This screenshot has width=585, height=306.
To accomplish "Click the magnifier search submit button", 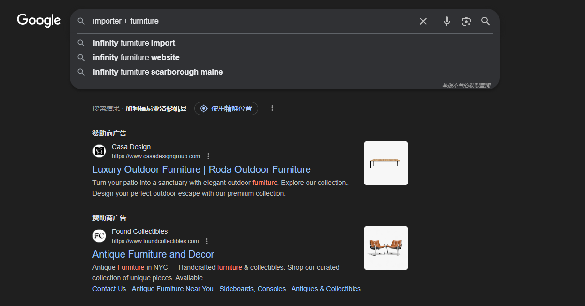I will click(x=485, y=21).
